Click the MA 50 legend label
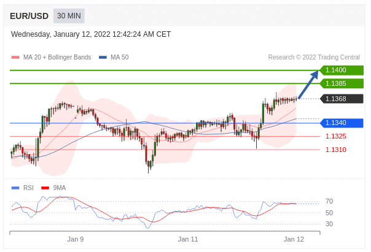 (120, 58)
